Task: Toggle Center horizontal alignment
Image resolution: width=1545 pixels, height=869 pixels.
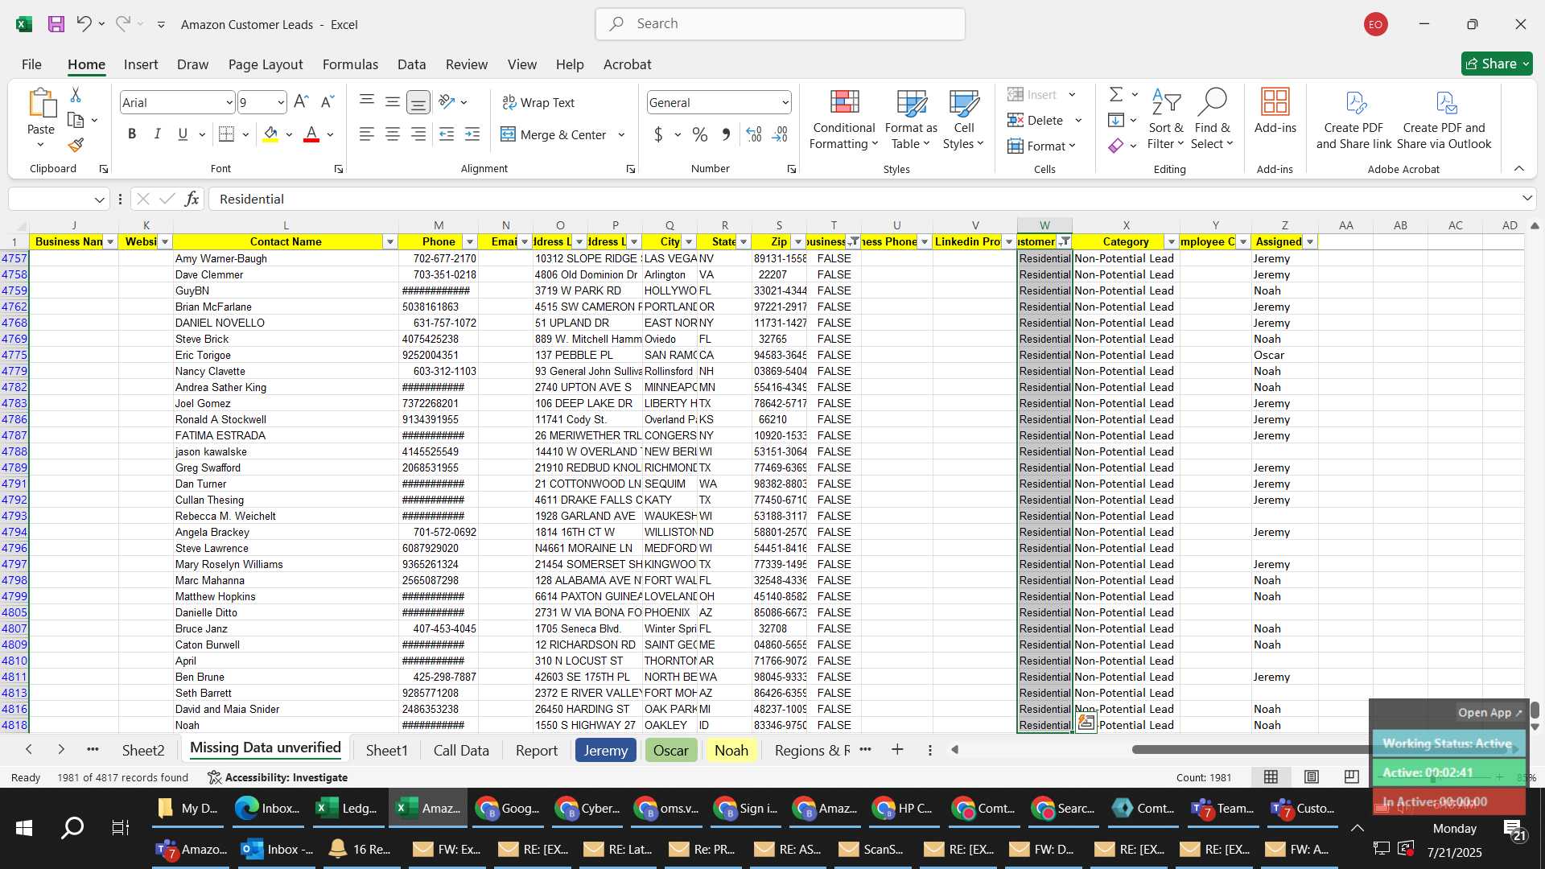Action: tap(392, 134)
